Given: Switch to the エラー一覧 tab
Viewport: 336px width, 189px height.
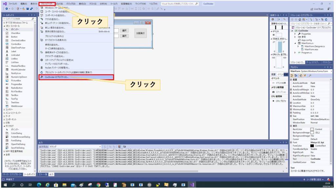Looking at the screenshot, I should (x=43, y=175).
